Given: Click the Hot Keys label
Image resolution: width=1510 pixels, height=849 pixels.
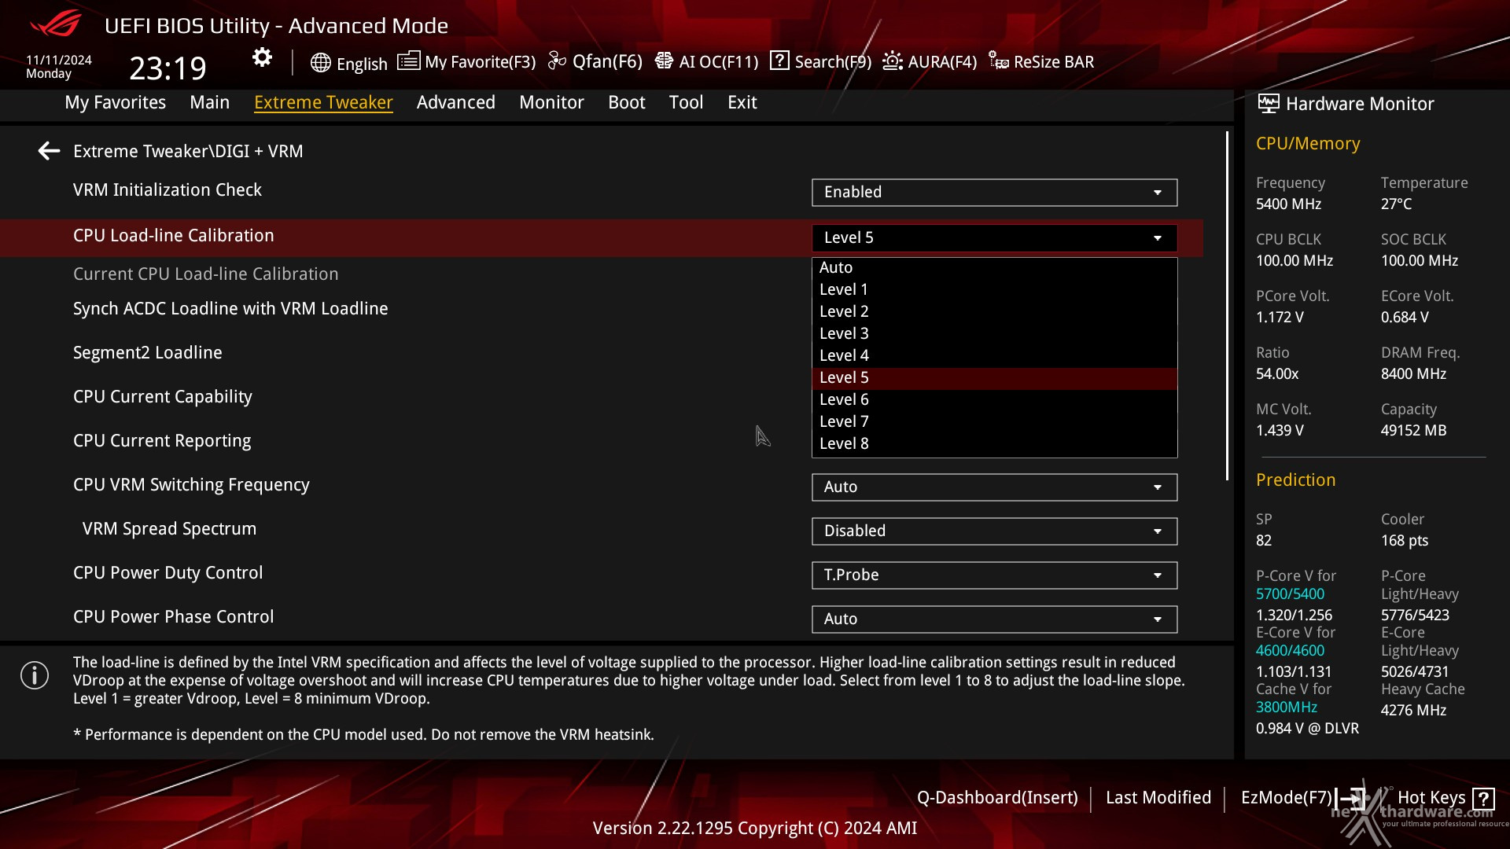Looking at the screenshot, I should coord(1431,798).
